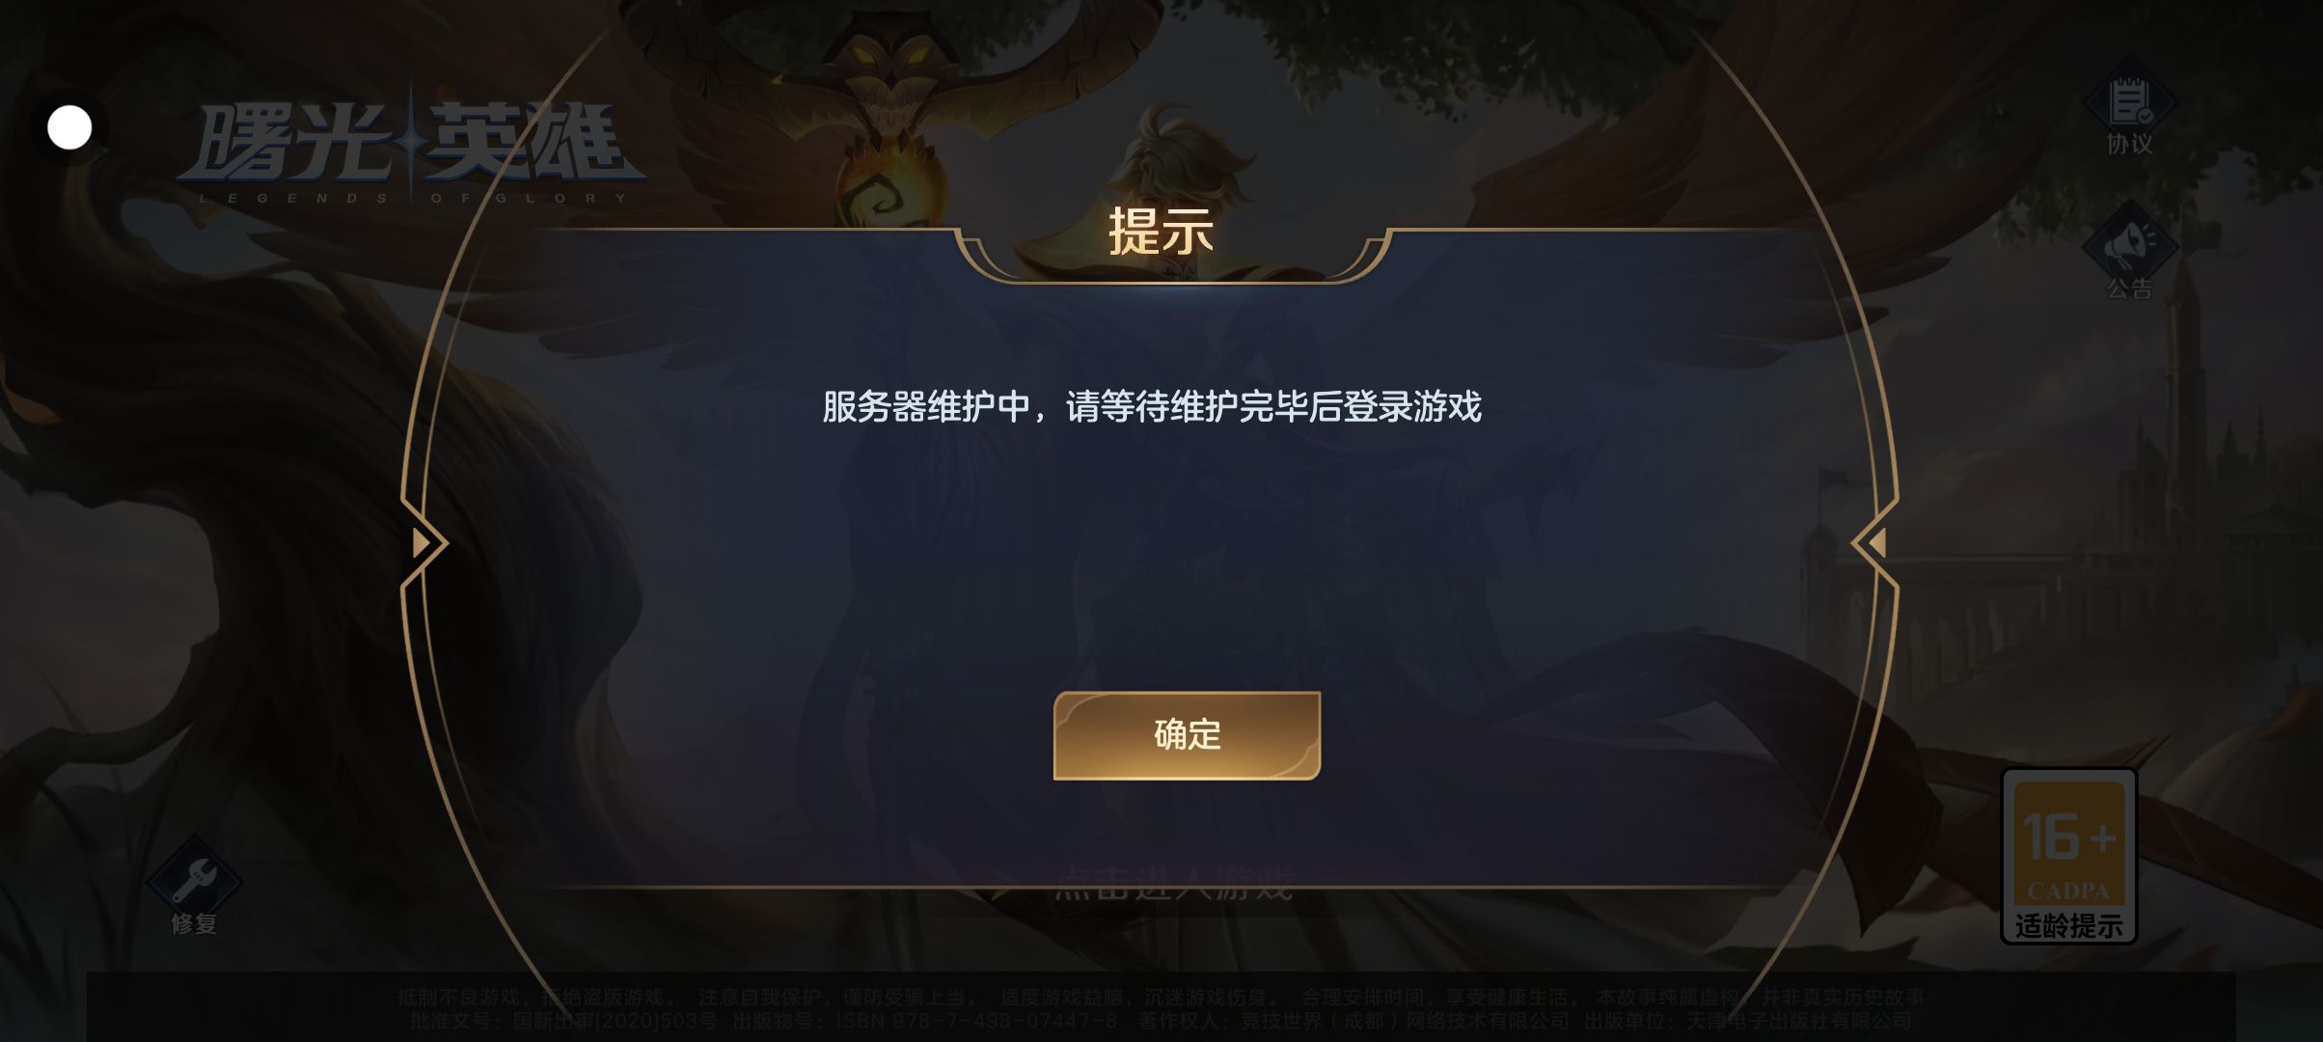
Task: Click the 服务器维护中 maintenance message text
Action: pyautogui.click(x=1152, y=407)
